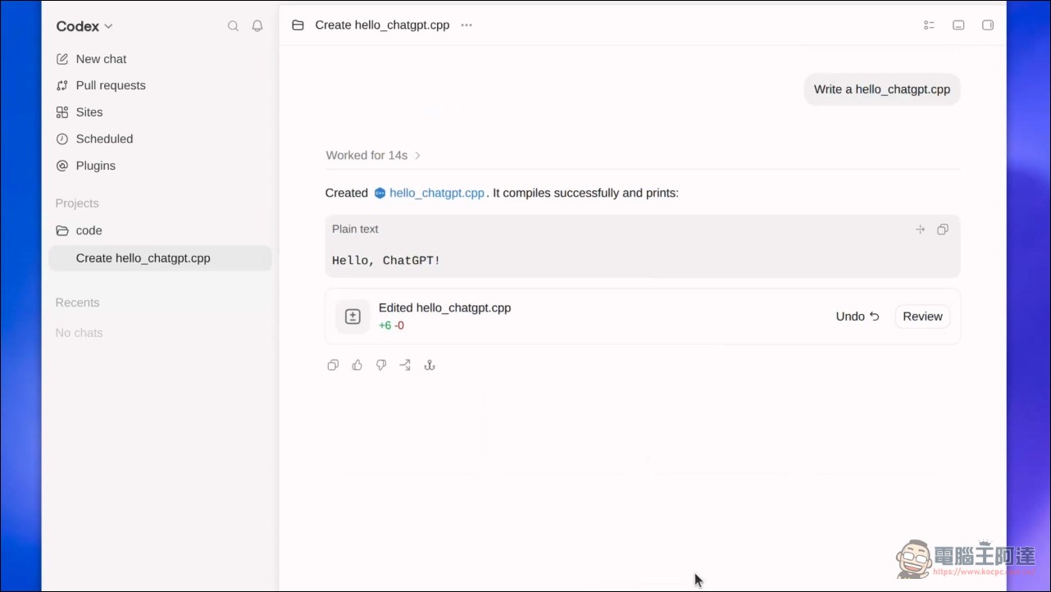Open the more options ellipsis next to title
Viewport: 1051px width, 592px height.
466,25
